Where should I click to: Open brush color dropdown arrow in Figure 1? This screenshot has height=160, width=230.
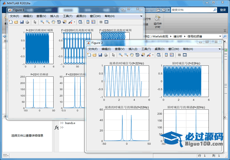pos(74,22)
